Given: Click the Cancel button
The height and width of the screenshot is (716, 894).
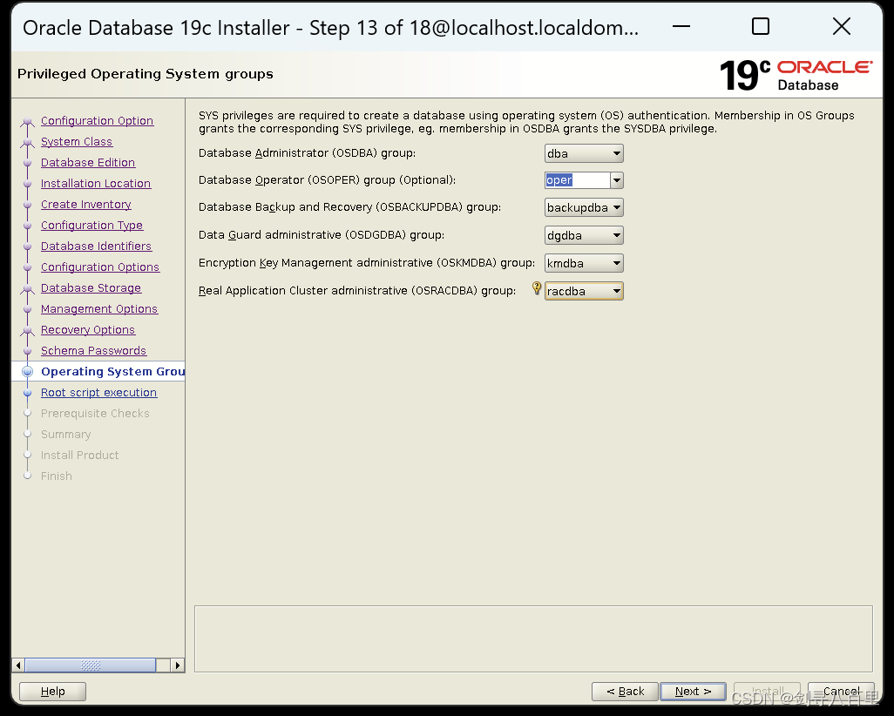Looking at the screenshot, I should (x=840, y=691).
